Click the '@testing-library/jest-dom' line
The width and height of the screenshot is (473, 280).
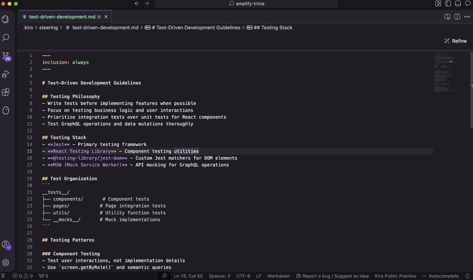click(x=140, y=158)
